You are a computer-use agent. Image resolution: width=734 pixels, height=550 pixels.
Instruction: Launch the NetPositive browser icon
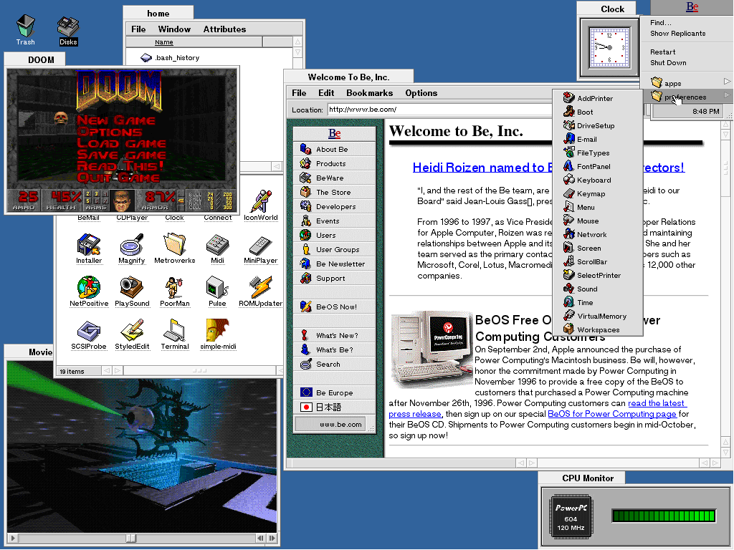pyautogui.click(x=89, y=292)
